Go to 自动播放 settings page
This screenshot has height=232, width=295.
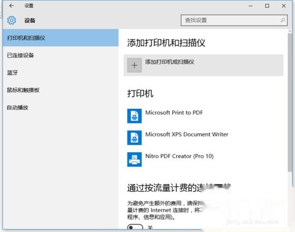61,108
